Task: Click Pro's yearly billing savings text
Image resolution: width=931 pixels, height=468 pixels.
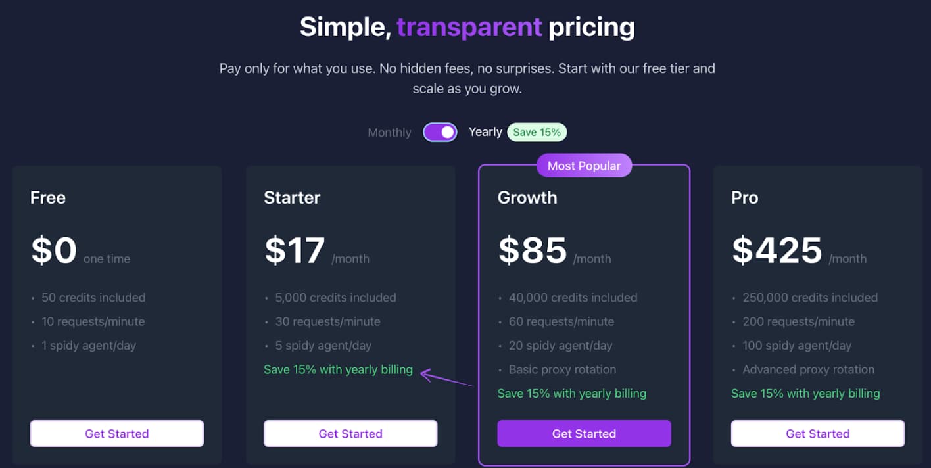Action: pos(805,394)
